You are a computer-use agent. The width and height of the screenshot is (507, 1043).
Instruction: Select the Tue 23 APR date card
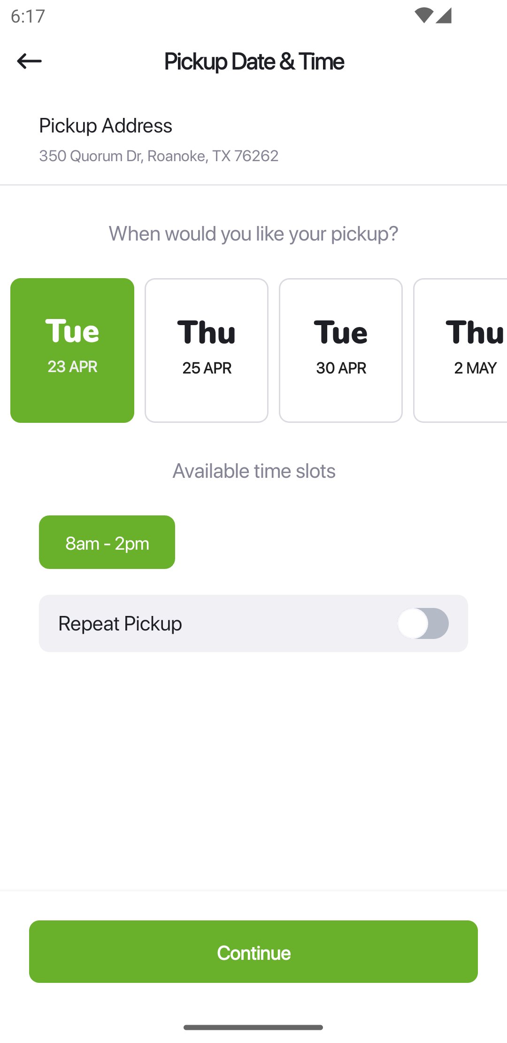(x=72, y=350)
